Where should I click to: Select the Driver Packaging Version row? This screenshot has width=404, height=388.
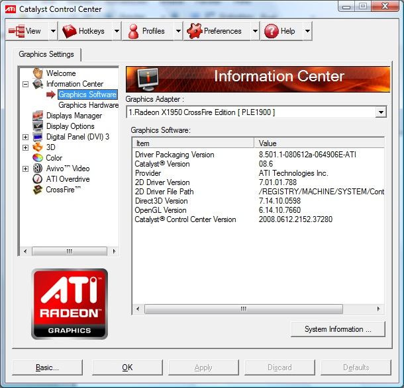pos(258,155)
